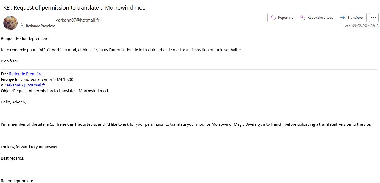This screenshot has width=380, height=183.
Task: Select recipient Redonde Première beside the avatar
Action: 41,26
